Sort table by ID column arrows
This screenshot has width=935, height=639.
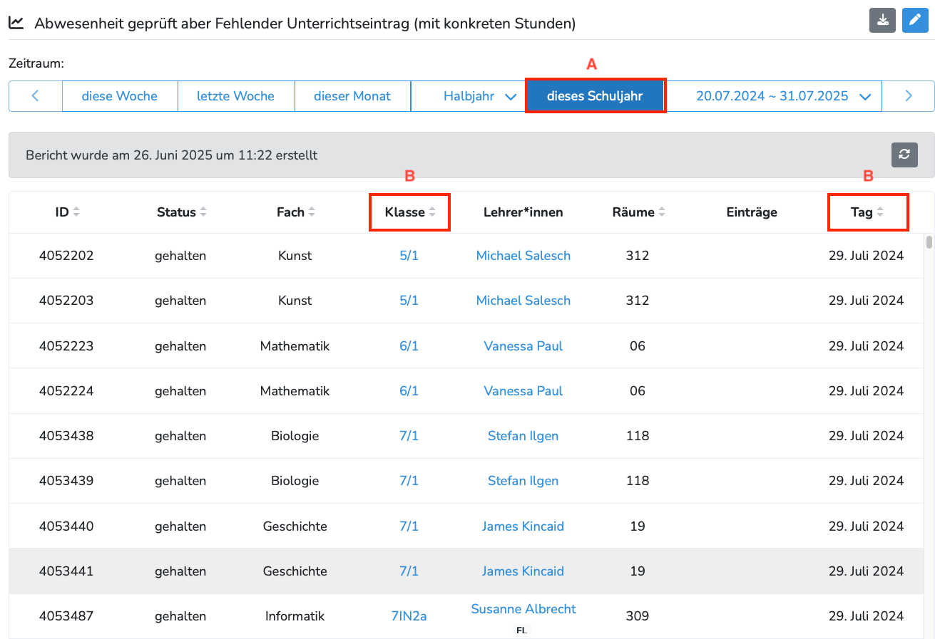coord(76,212)
